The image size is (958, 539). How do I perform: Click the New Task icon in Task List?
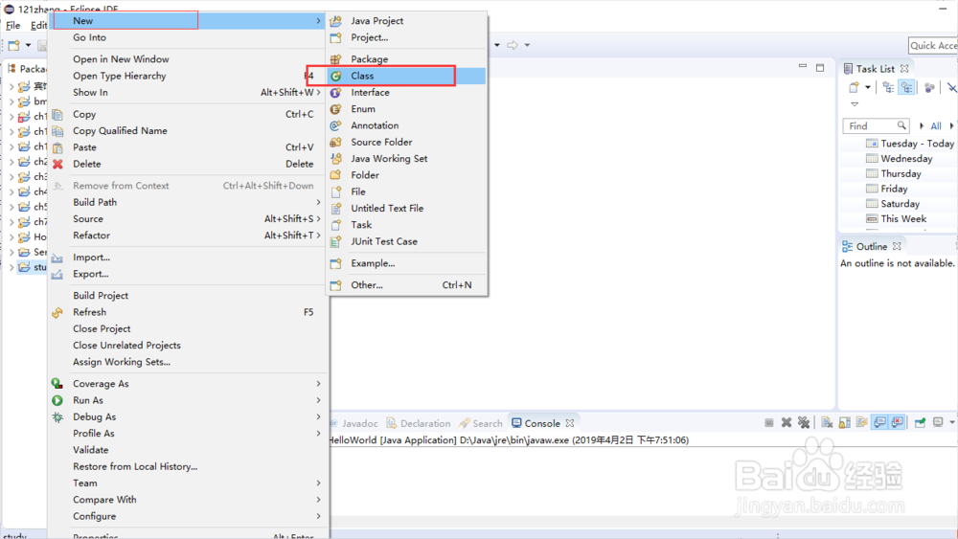855,87
